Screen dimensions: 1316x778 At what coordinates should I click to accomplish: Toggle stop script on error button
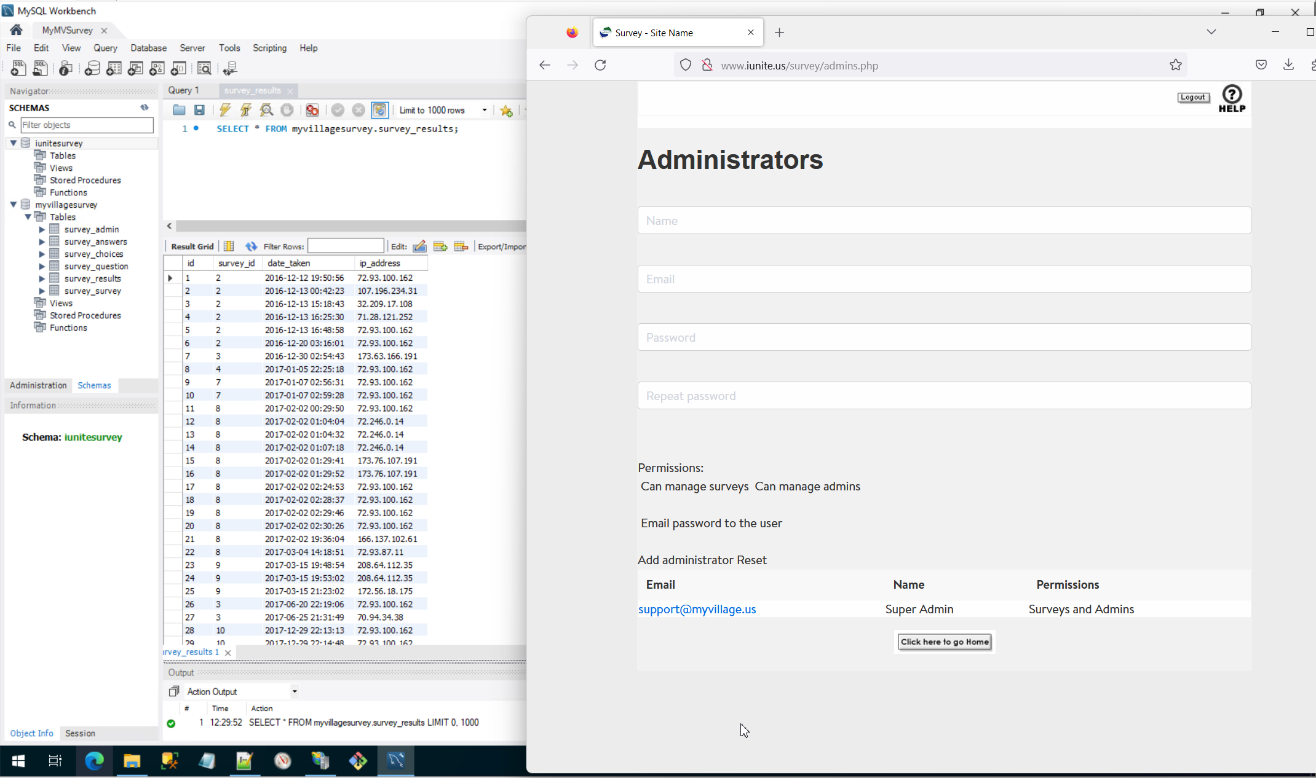312,110
